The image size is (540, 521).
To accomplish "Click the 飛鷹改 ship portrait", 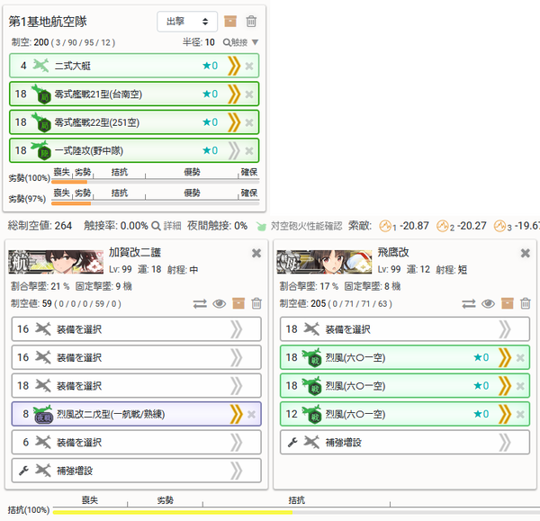I will pyautogui.click(x=324, y=262).
